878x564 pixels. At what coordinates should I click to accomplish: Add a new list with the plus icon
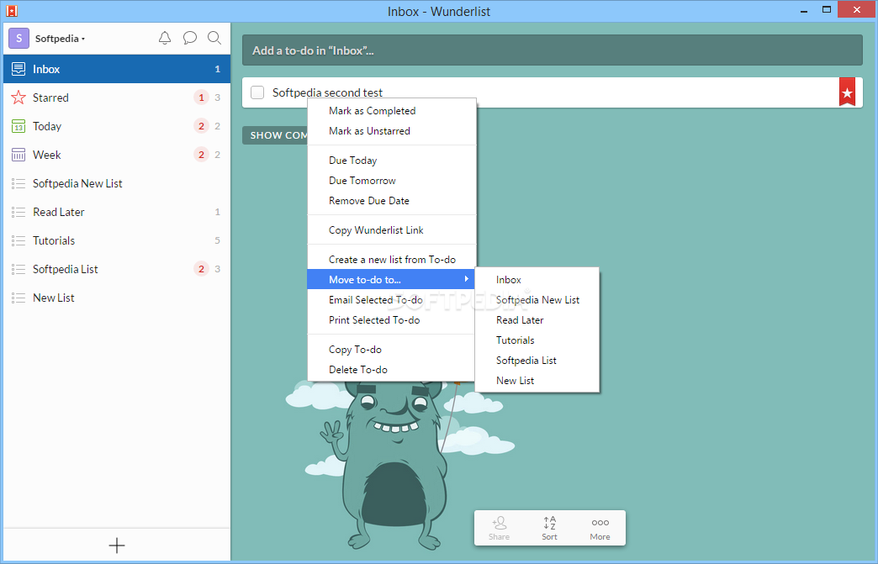point(116,546)
